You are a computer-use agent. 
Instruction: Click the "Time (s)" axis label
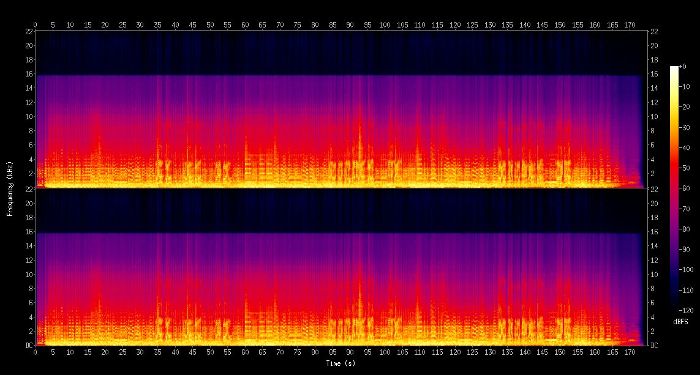coord(341,363)
